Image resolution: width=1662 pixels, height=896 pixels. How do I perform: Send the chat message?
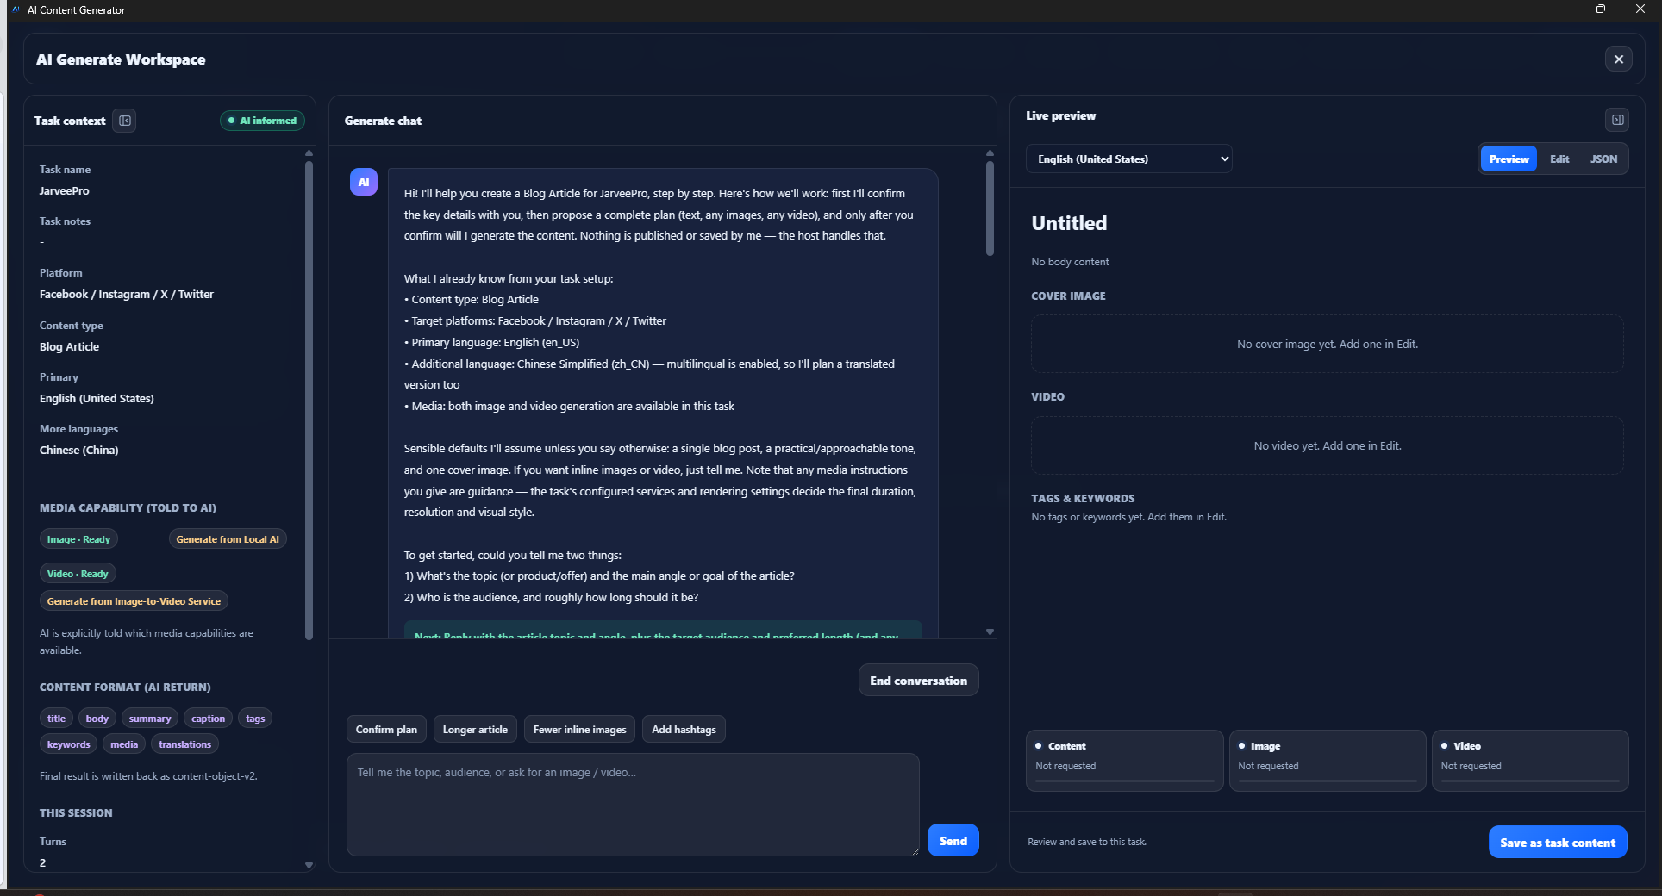click(953, 840)
